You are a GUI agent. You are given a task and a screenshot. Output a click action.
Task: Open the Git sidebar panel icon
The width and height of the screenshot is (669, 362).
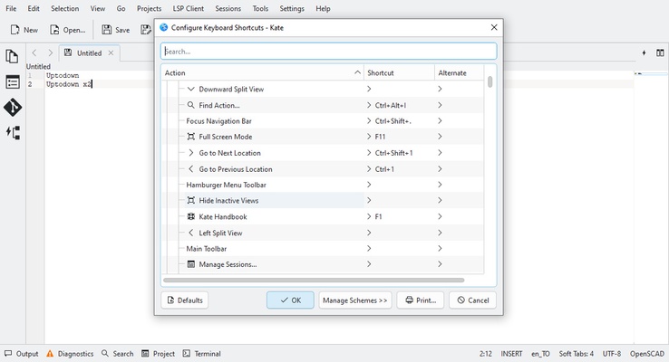pyautogui.click(x=13, y=108)
